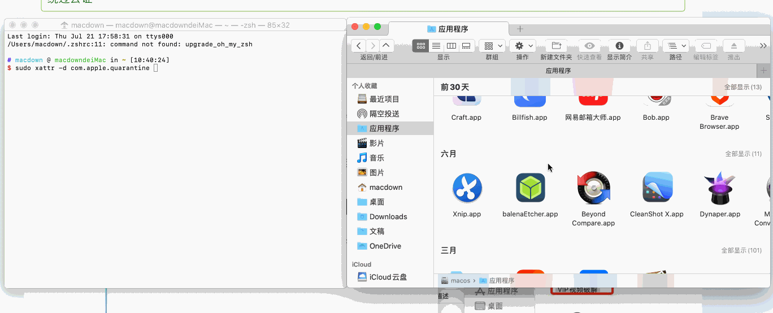Select the Craft.app icon
This screenshot has width=773, height=313.
[466, 102]
